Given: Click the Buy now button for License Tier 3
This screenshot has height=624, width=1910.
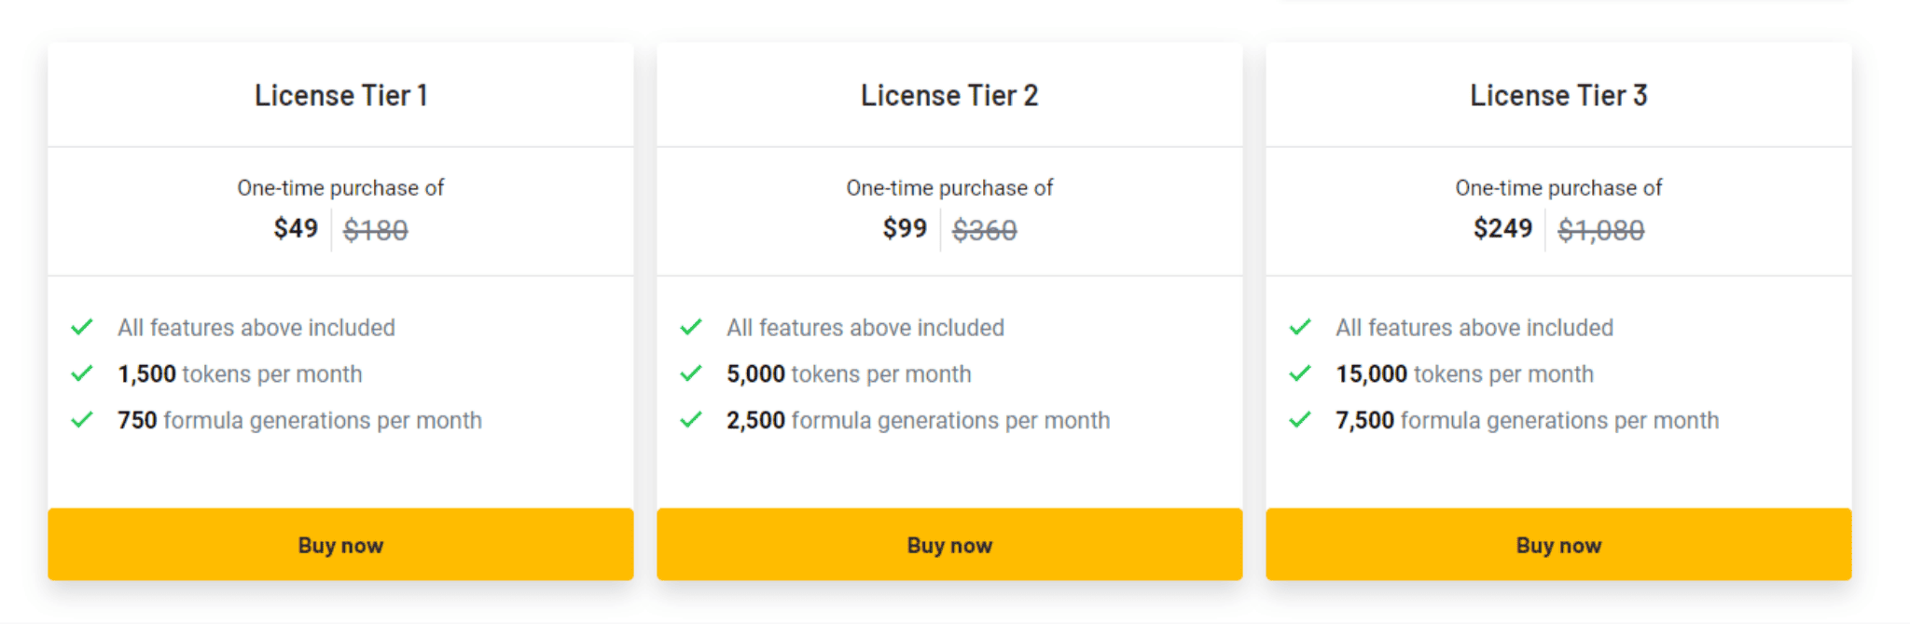Looking at the screenshot, I should point(1558,545).
